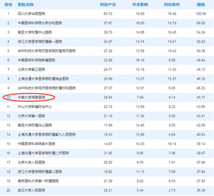Select 中国医学科学院肿瘤医院 row
This screenshot has width=214, height=196.
(x=107, y=60)
